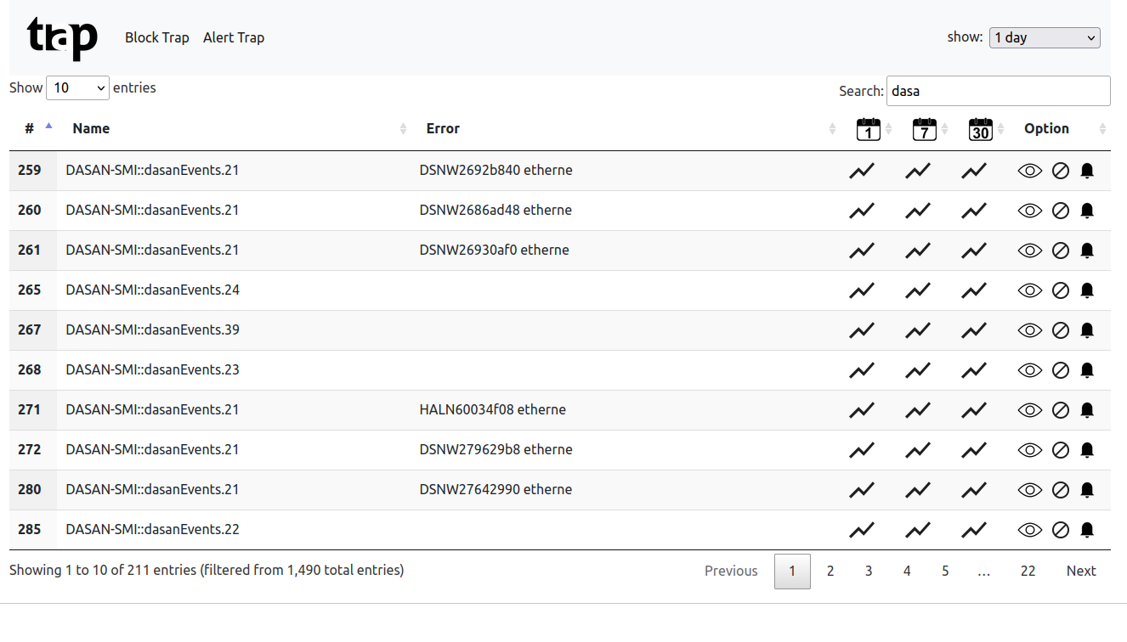
Task: View details eye icon for row 261
Action: (x=1029, y=251)
